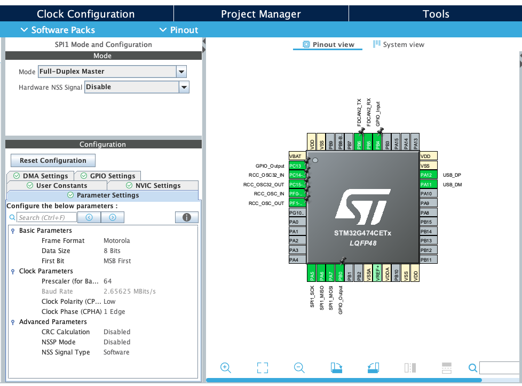Screen dimensions: 522x386
Task: Select pin PA10 on the chip
Action: point(429,193)
